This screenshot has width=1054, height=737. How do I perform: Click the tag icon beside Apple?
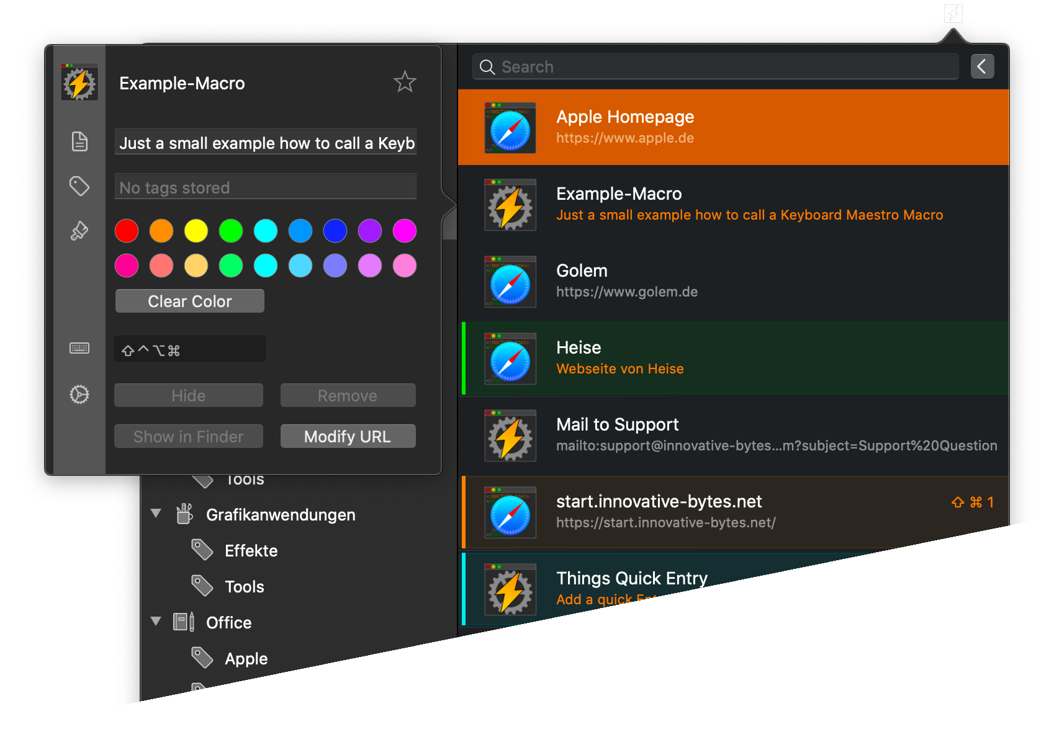(202, 658)
